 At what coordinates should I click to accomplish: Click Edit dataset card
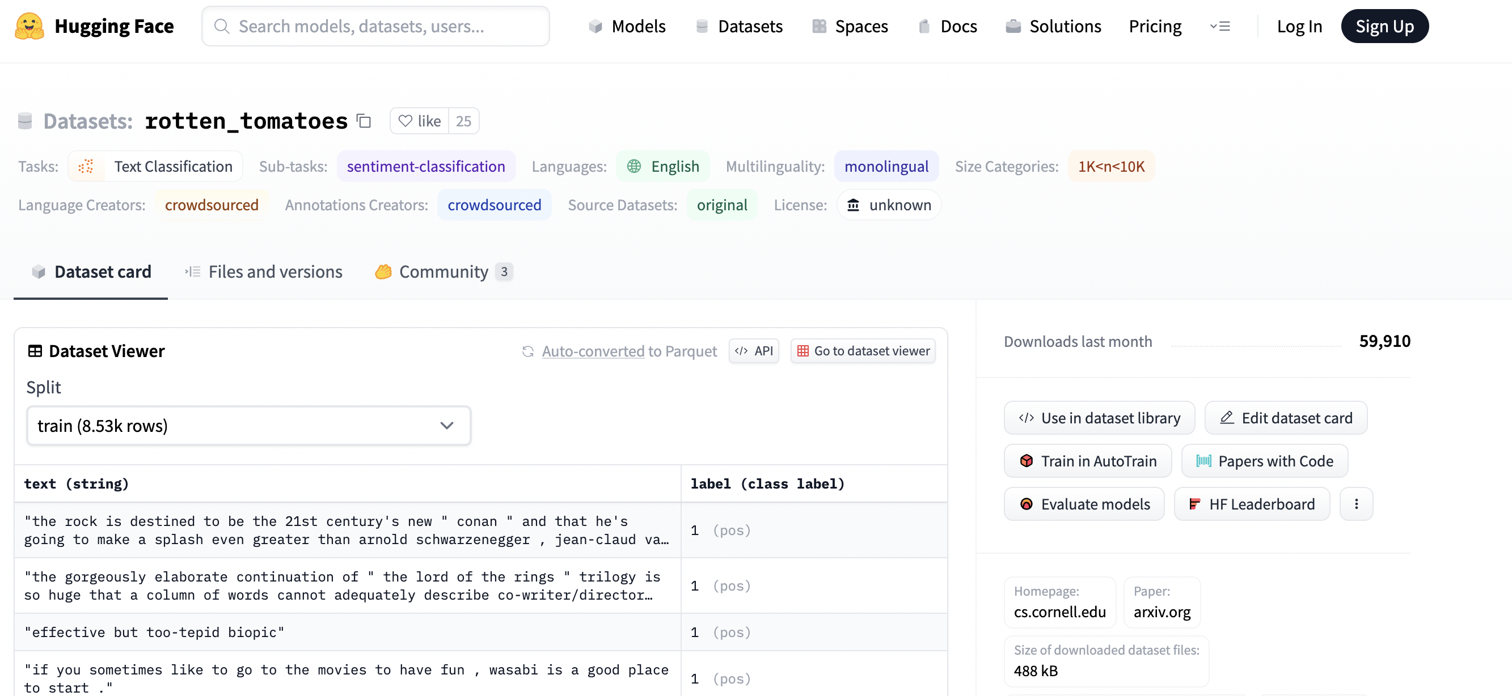click(1286, 418)
